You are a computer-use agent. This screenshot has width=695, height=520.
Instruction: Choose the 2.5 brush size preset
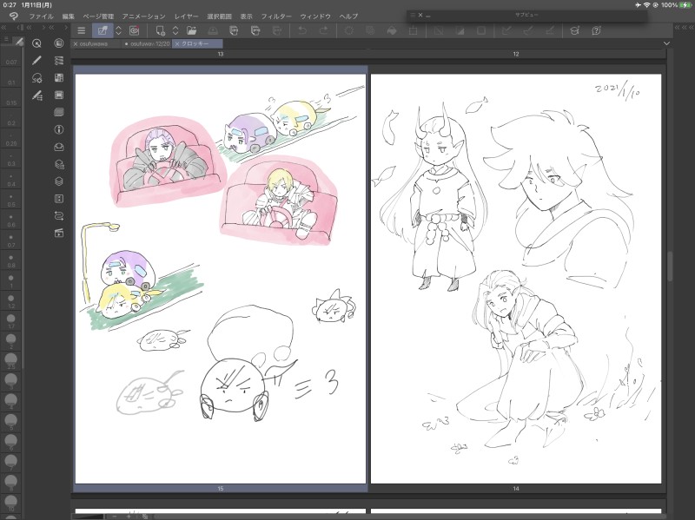pos(11,361)
